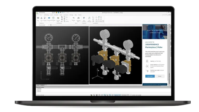Expand the Modify tool dropdown arrow
Screen dimensions: 199x112
coord(70,21)
